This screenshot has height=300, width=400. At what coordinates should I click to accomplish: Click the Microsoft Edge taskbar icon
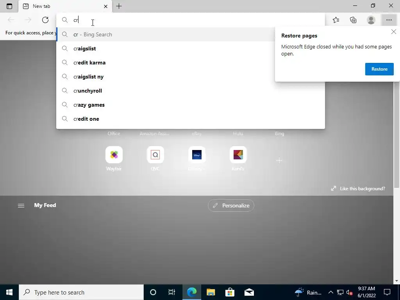click(x=191, y=292)
